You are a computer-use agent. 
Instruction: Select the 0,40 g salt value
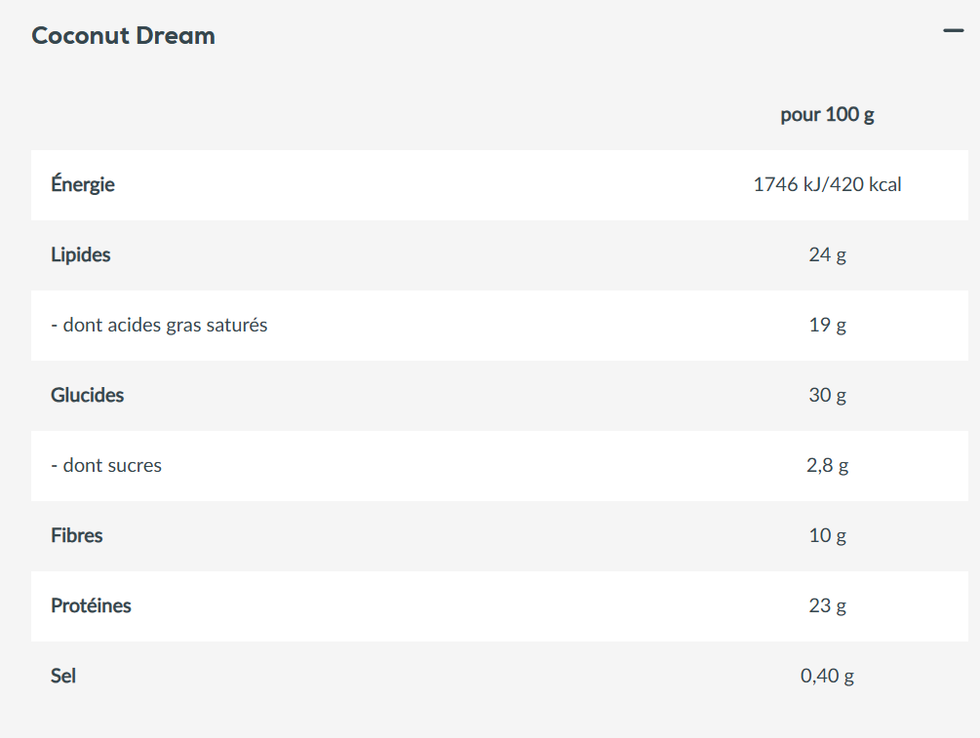coord(827,676)
